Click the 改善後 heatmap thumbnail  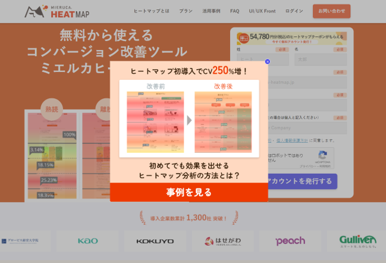223,122
